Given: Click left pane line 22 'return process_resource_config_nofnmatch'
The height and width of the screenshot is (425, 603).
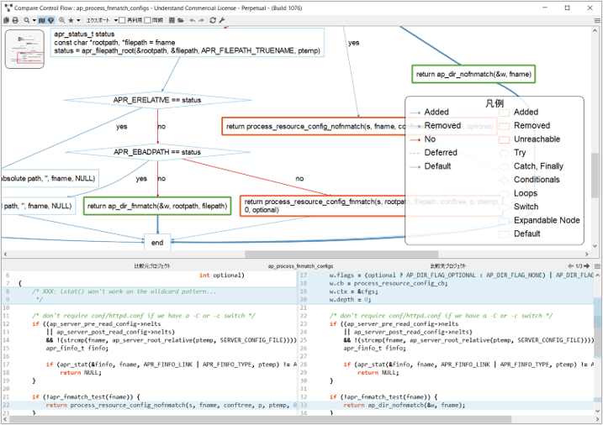Looking at the screenshot, I should click(x=150, y=405).
